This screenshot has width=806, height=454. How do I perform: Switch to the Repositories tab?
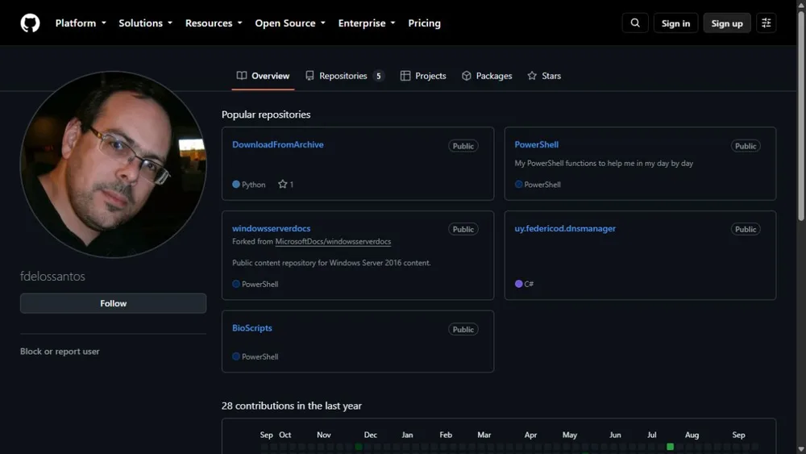(344, 76)
